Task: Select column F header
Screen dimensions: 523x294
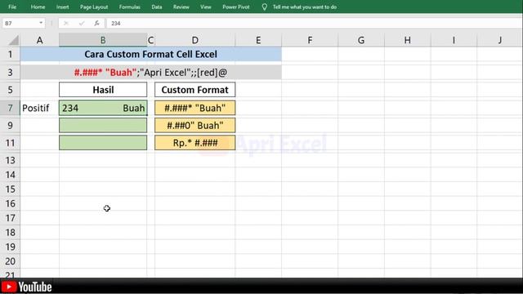Action: pos(310,40)
